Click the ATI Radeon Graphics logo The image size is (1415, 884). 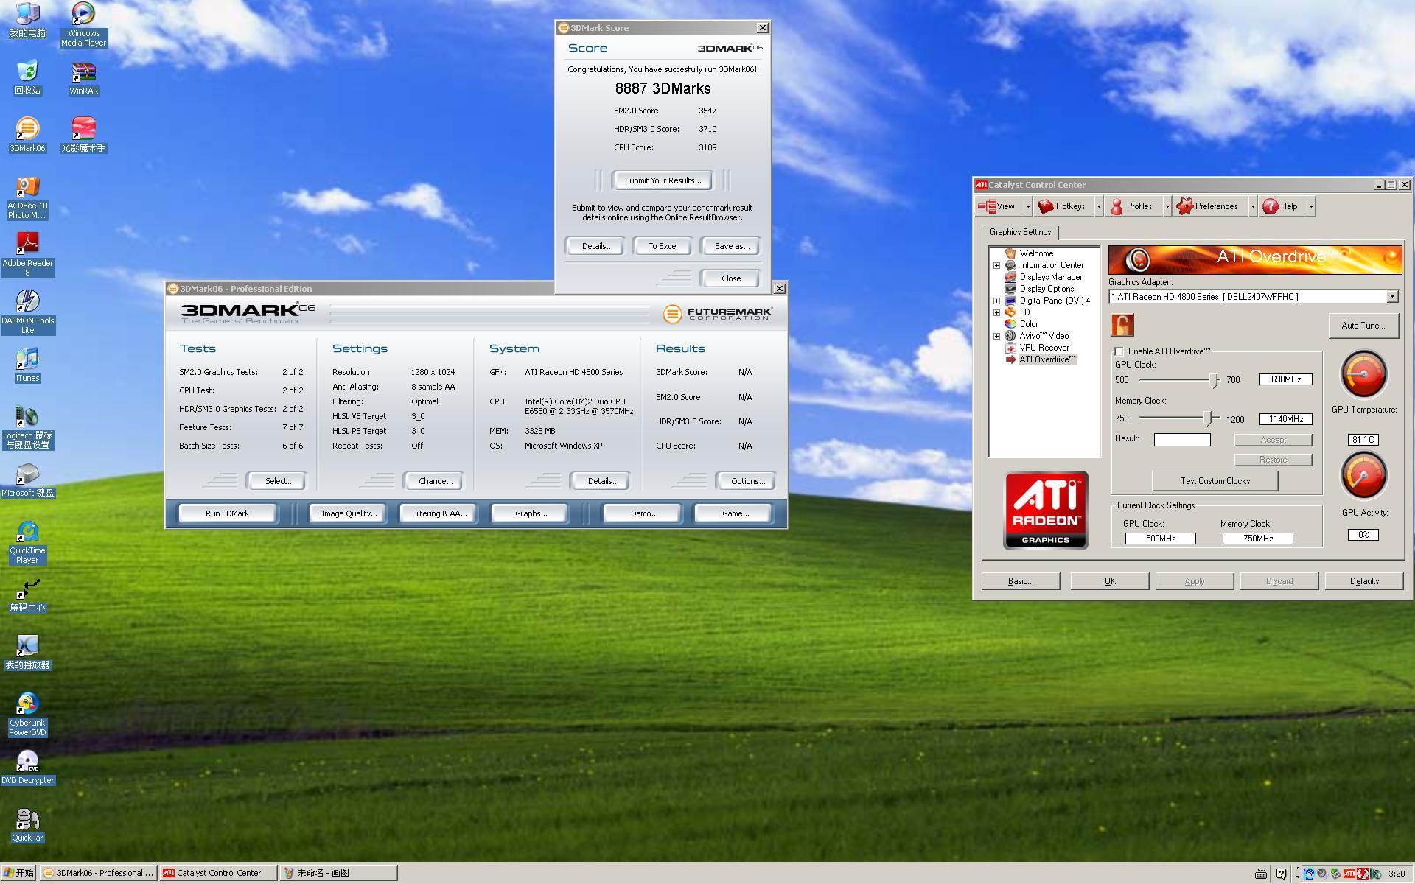pos(1045,511)
